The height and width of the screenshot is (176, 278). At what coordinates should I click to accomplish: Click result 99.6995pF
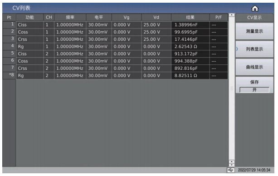click(190, 32)
